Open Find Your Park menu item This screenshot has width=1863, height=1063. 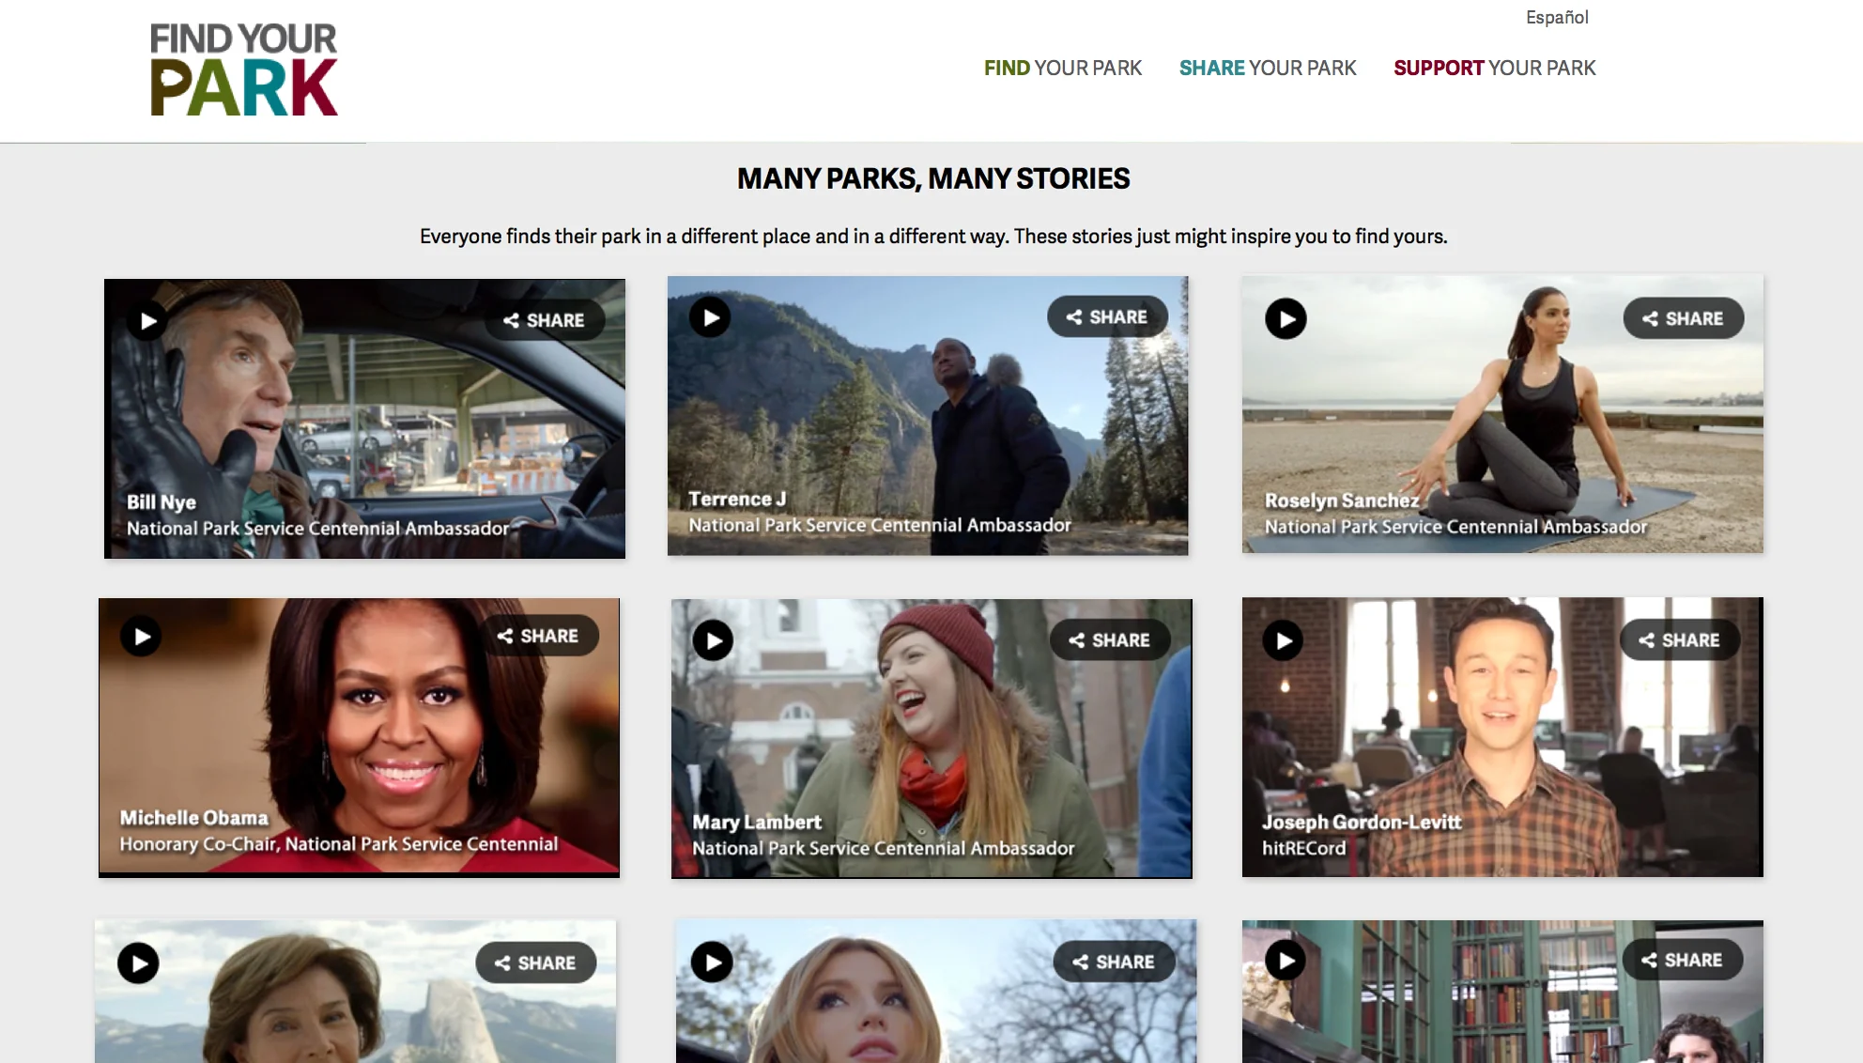pyautogui.click(x=1062, y=68)
